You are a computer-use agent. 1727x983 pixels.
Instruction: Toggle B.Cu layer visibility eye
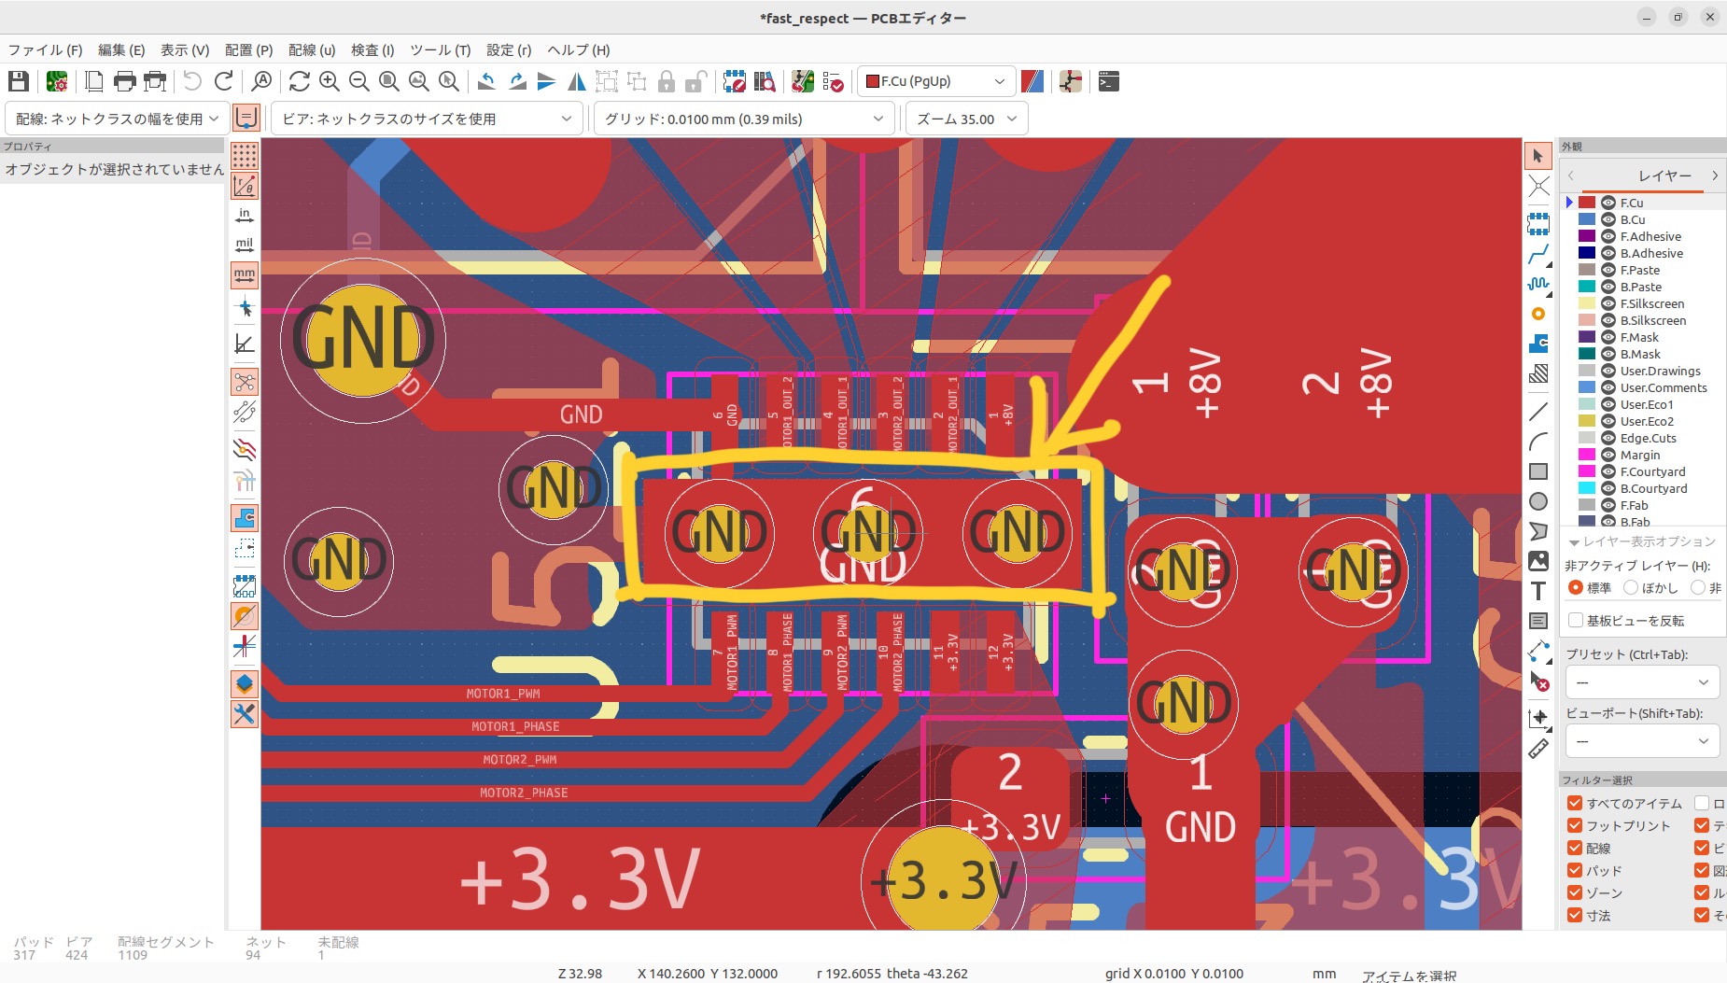coord(1608,219)
